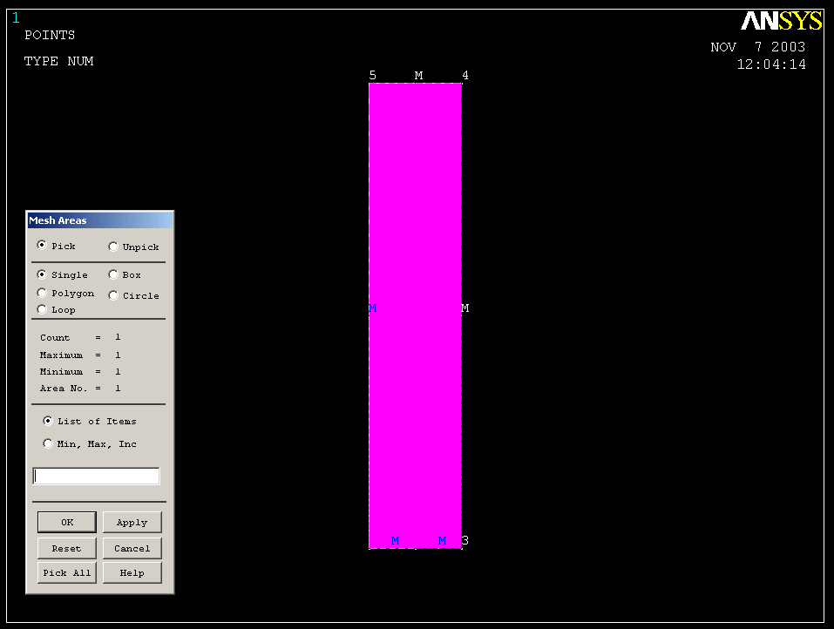This screenshot has width=834, height=629.
Task: Select the Unpick radio button
Action: pos(112,247)
